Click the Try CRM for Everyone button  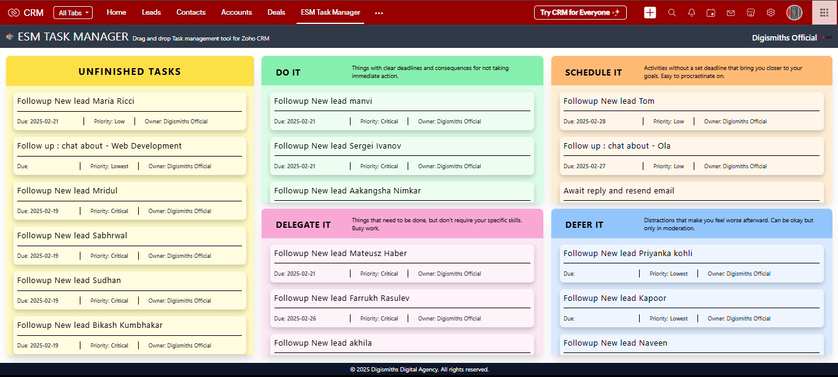(580, 12)
